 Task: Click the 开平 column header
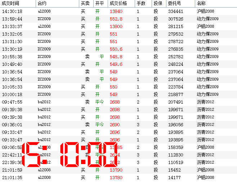tap(99, 4)
